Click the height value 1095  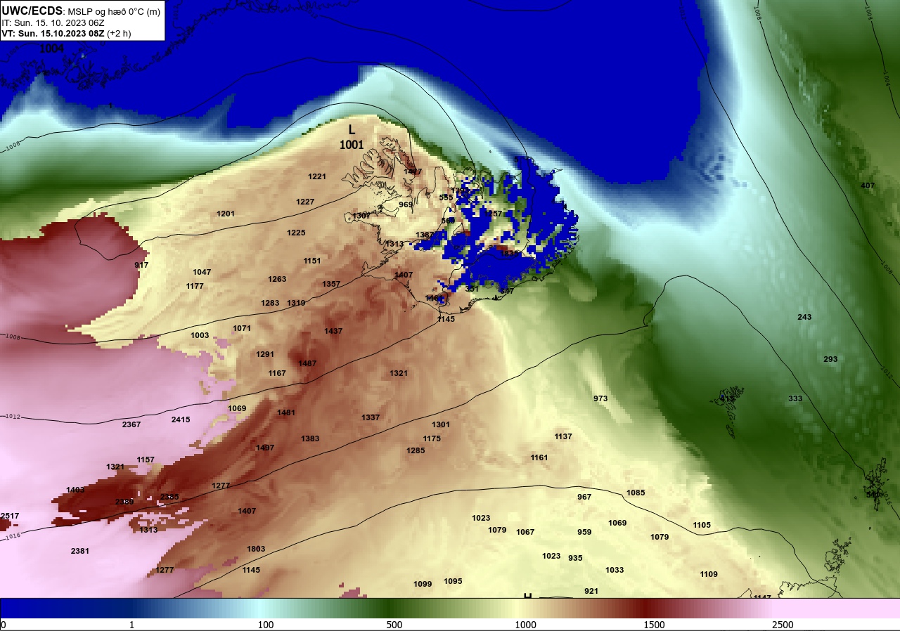coord(453,581)
